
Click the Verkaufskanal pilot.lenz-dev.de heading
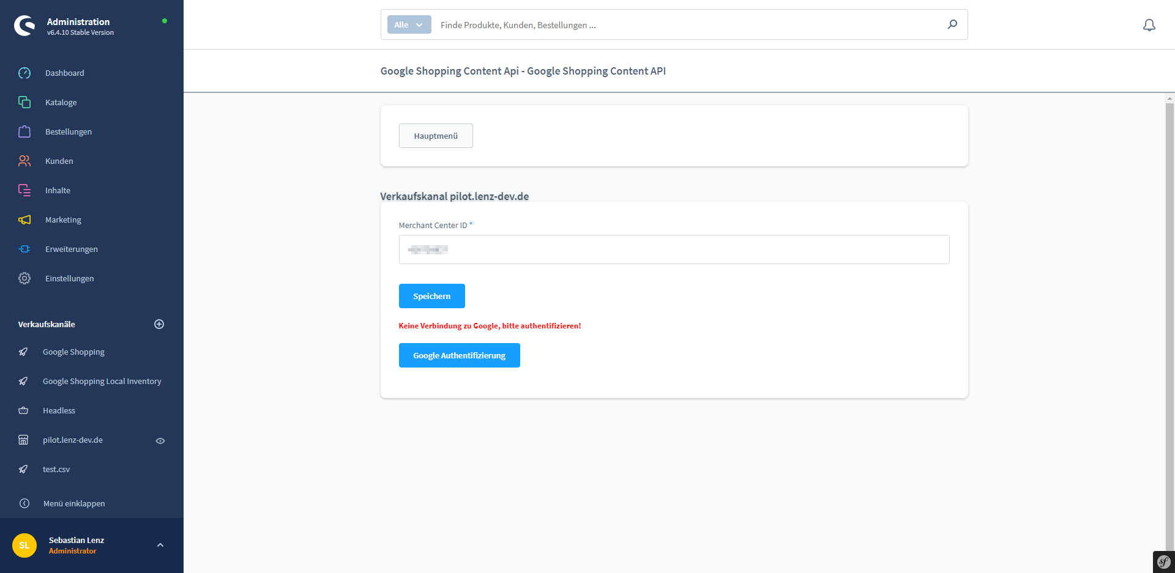point(455,196)
